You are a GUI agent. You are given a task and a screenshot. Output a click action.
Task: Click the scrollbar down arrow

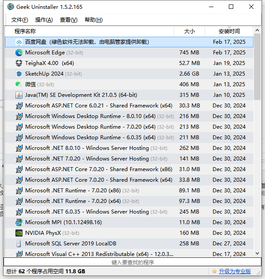(x=257, y=253)
